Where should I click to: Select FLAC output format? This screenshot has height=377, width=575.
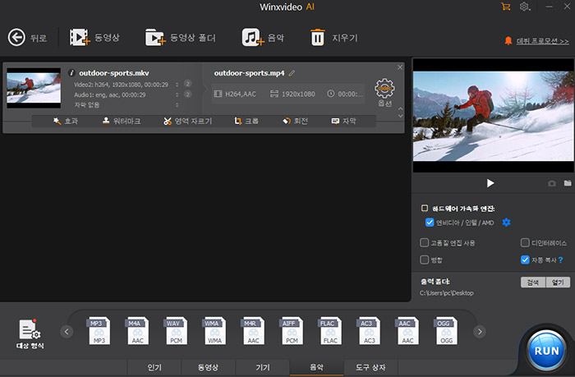point(330,331)
